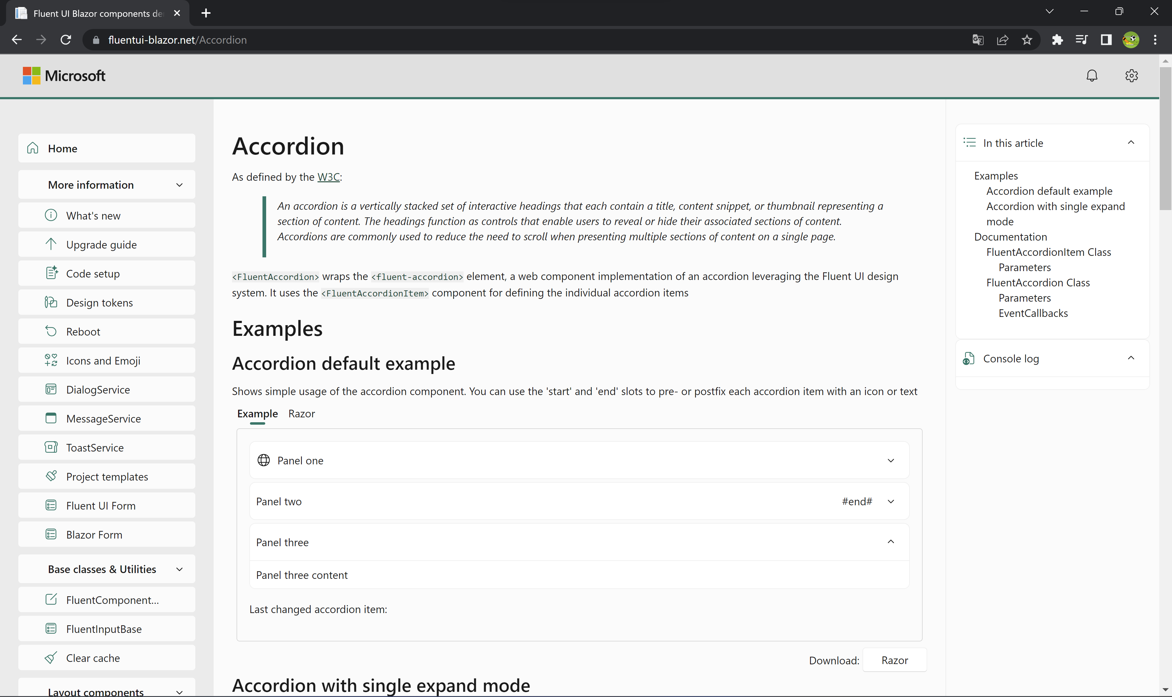The image size is (1172, 697).
Task: Click the Panel three content text
Action: [x=302, y=575]
